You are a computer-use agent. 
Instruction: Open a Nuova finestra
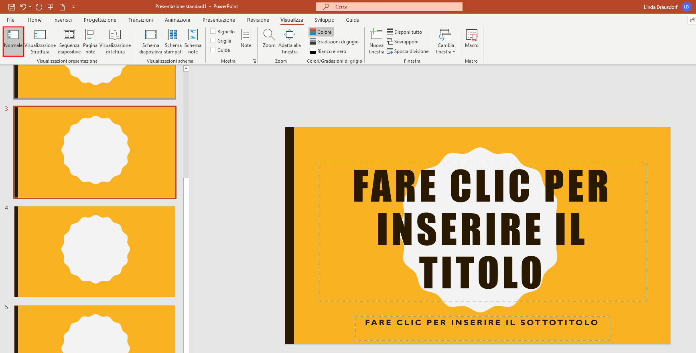[x=376, y=41]
